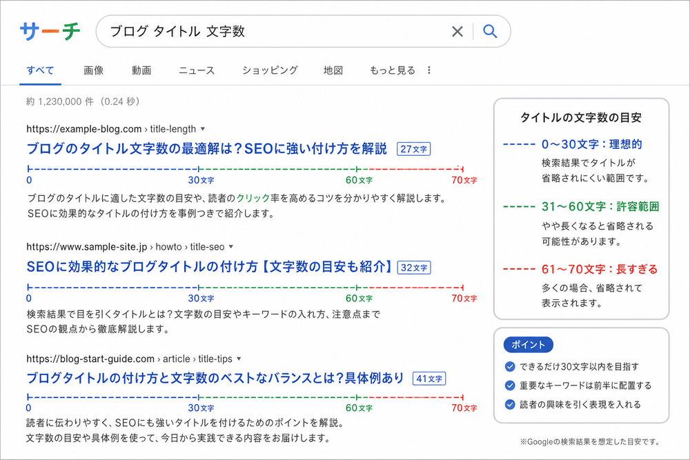Open the three-dot more options icon
This screenshot has width=690, height=460.
coord(429,70)
